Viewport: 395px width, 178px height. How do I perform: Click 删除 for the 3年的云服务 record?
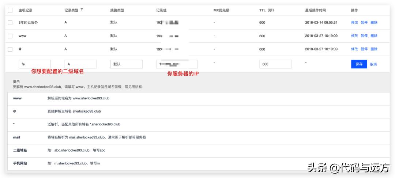click(374, 22)
